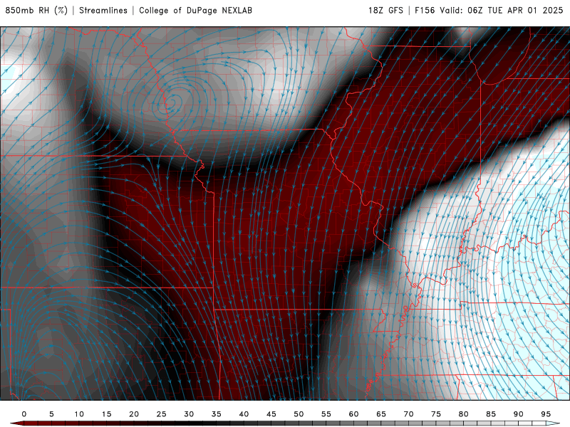This screenshot has height=427, width=570.
Task: Click the "95" colorbar tick label
Action: click(x=546, y=414)
